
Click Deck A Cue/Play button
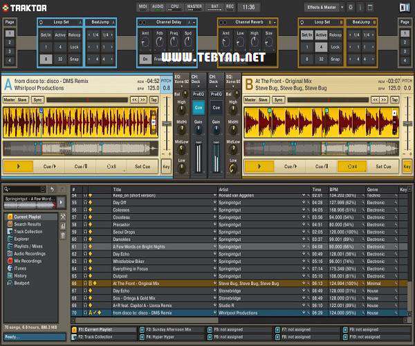(x=50, y=167)
